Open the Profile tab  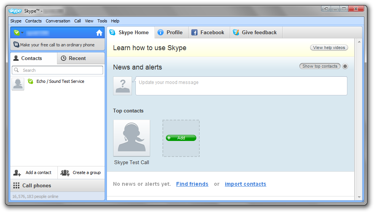coord(170,32)
